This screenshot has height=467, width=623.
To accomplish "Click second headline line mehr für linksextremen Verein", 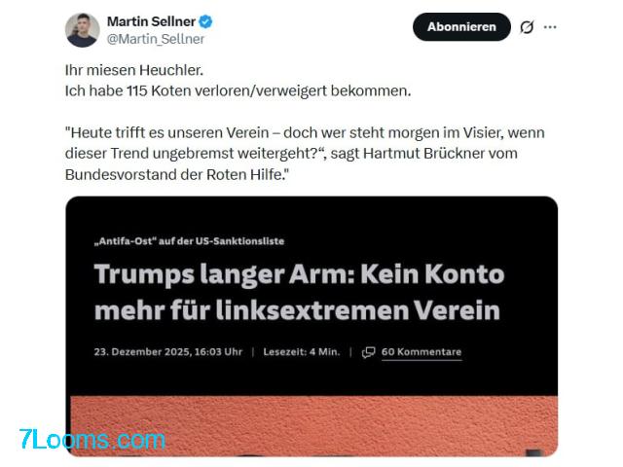I will pyautogui.click(x=297, y=310).
